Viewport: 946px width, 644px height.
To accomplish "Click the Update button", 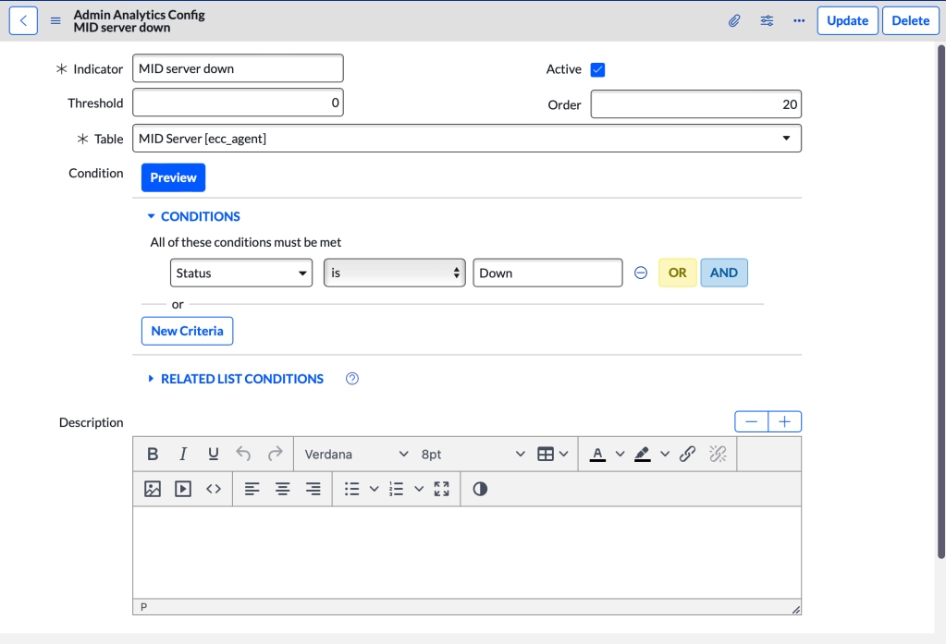I will pyautogui.click(x=847, y=20).
